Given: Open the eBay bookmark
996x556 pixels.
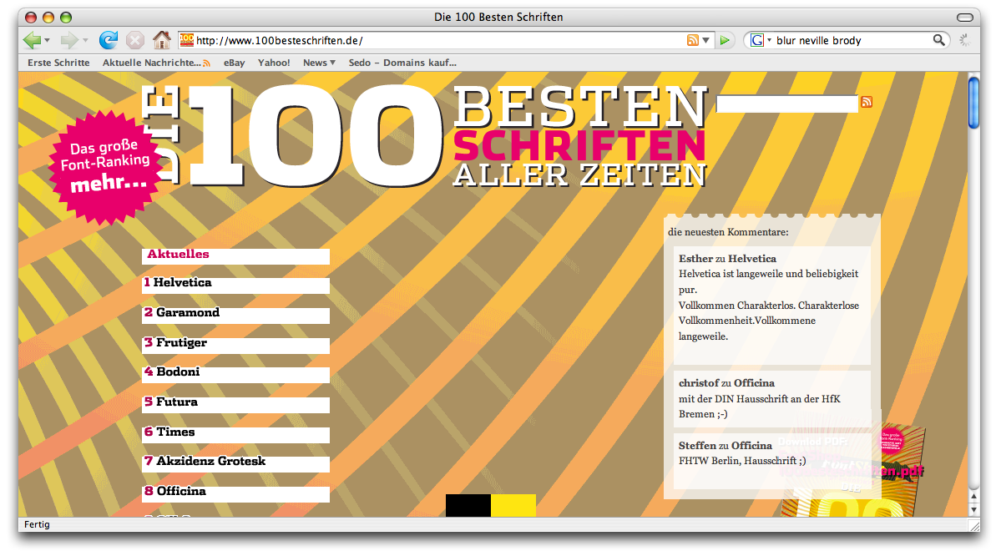Looking at the screenshot, I should (x=234, y=63).
